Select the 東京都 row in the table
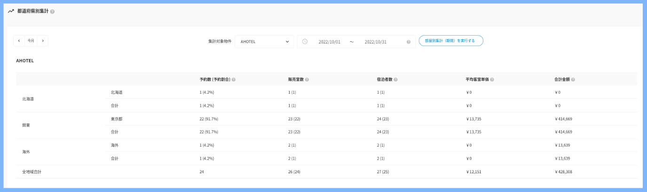 tap(117, 119)
